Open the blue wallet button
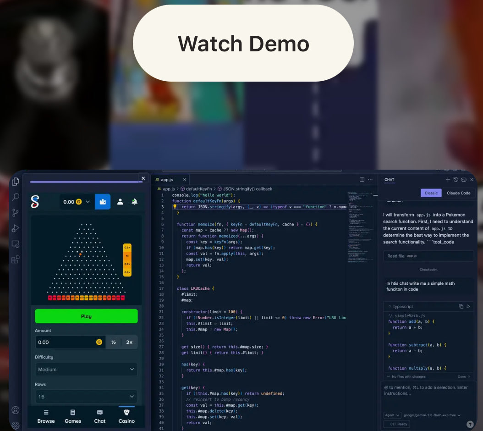The height and width of the screenshot is (431, 483). click(x=103, y=202)
